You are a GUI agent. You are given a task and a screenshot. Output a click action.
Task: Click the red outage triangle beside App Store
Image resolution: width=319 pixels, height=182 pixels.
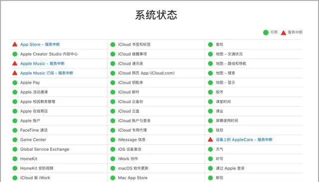click(14, 44)
